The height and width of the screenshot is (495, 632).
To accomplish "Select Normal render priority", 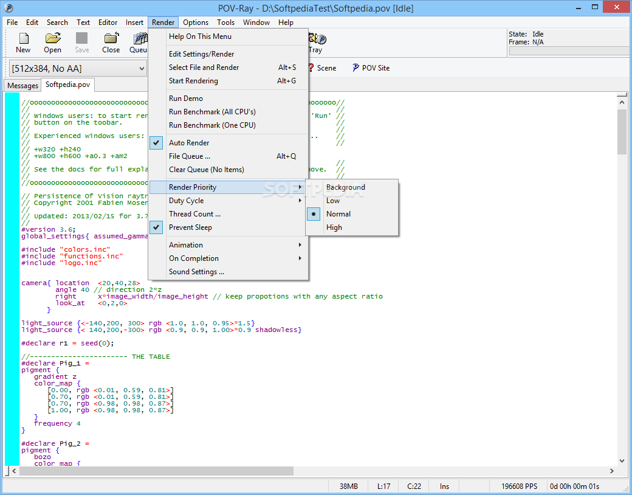I will pos(352,214).
